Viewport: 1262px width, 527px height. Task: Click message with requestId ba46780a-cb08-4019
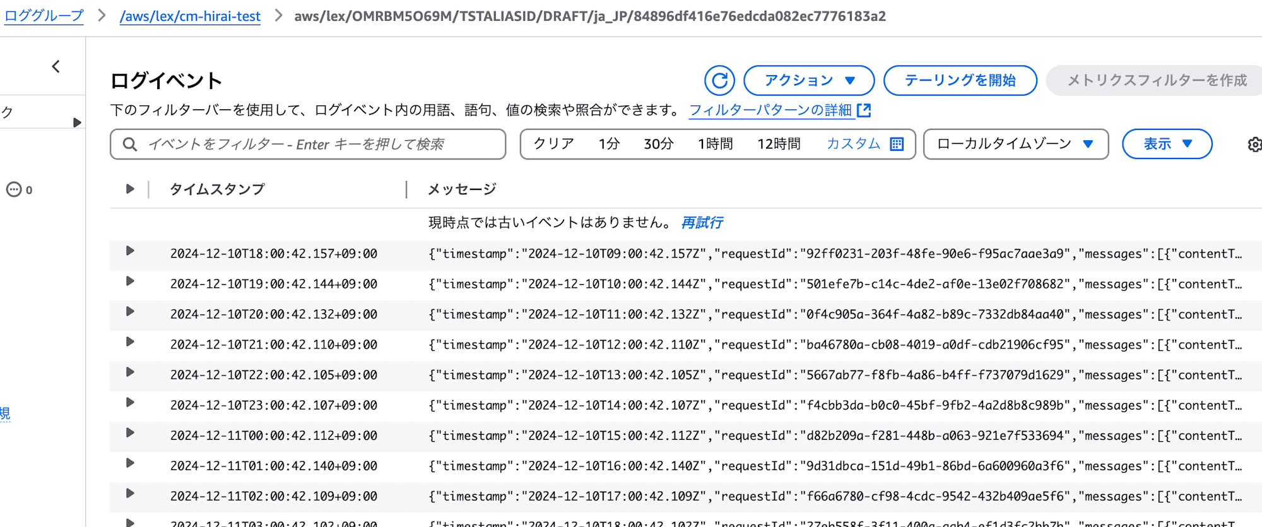point(835,345)
